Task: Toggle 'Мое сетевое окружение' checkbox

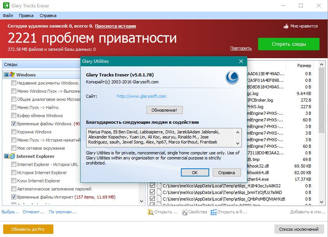Action: 14,148
